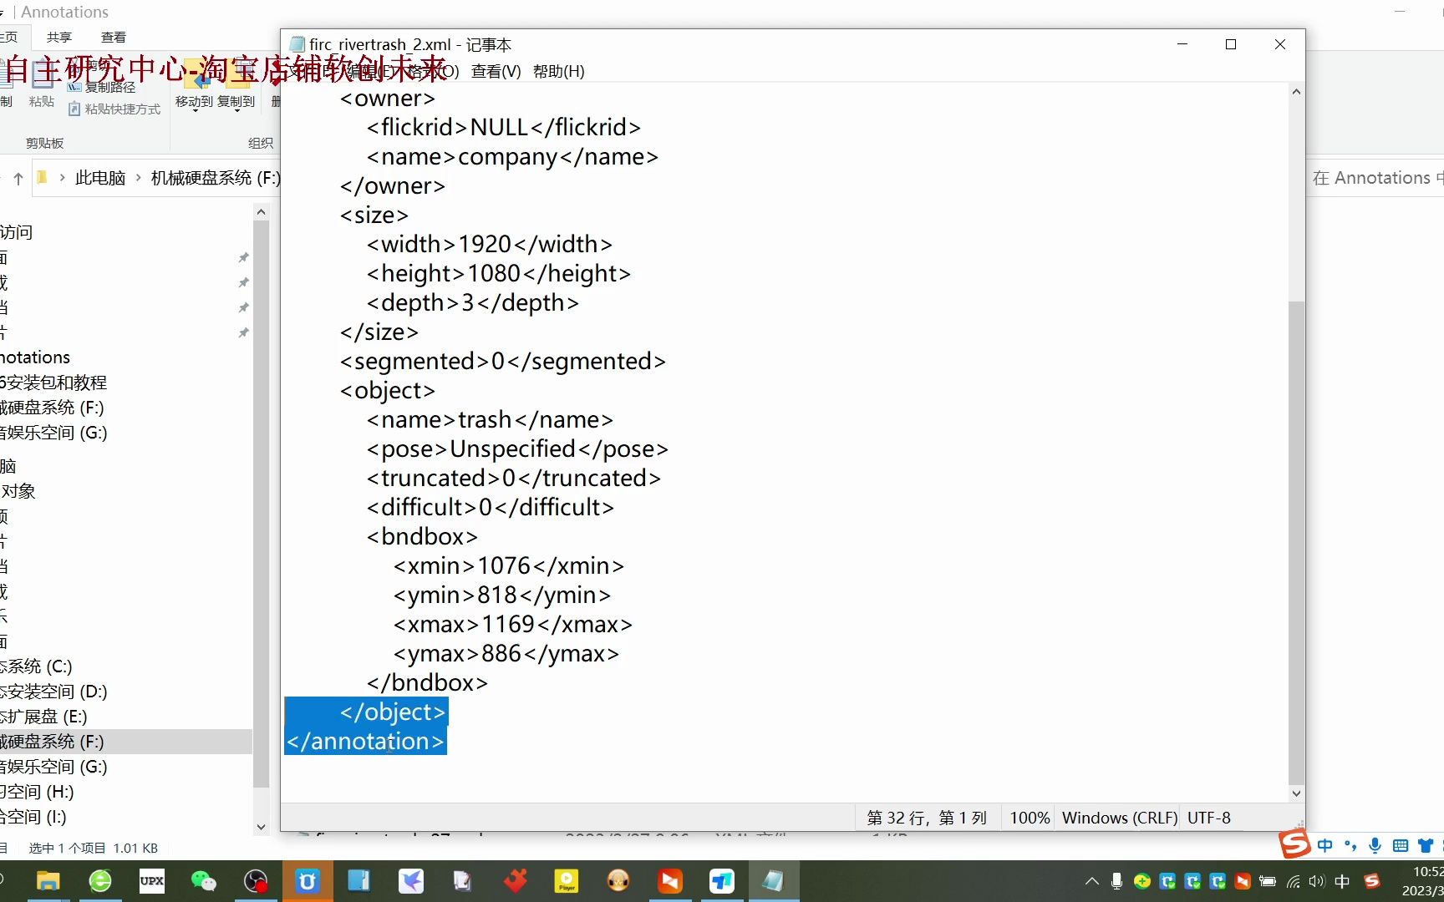Click 'UTF-8' encoding in Notepad status bar
Image resolution: width=1444 pixels, height=902 pixels.
1209,818
